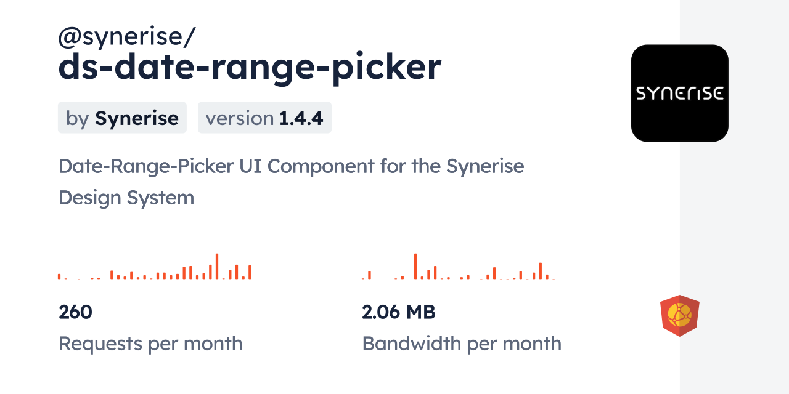Click the "version 1.4.4" badge
Viewport: 789px width, 394px height.
(x=264, y=118)
